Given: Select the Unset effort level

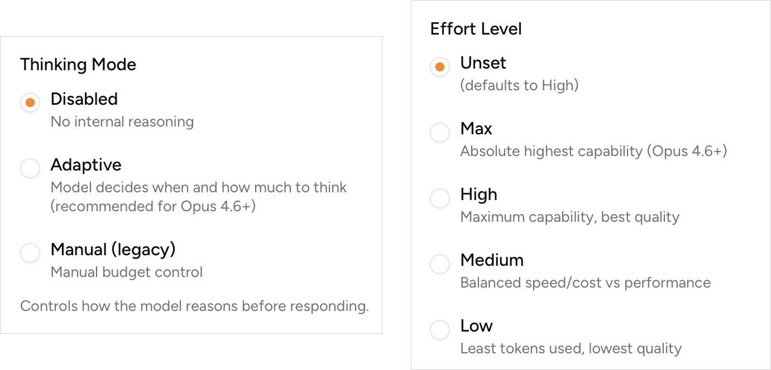Looking at the screenshot, I should pos(439,67).
